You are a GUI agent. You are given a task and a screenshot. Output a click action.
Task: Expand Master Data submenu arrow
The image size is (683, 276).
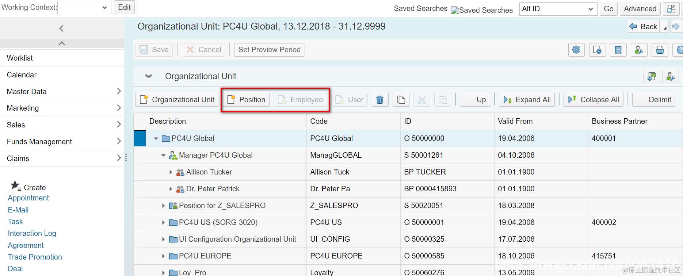[x=119, y=91]
